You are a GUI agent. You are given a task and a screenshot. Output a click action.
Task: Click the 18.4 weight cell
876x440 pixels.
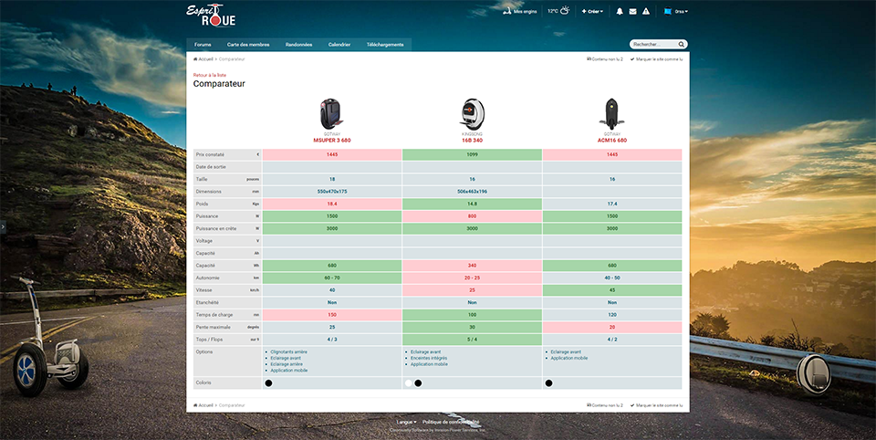pyautogui.click(x=332, y=204)
